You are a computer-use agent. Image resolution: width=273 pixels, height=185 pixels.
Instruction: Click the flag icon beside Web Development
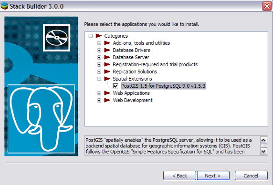click(107, 100)
